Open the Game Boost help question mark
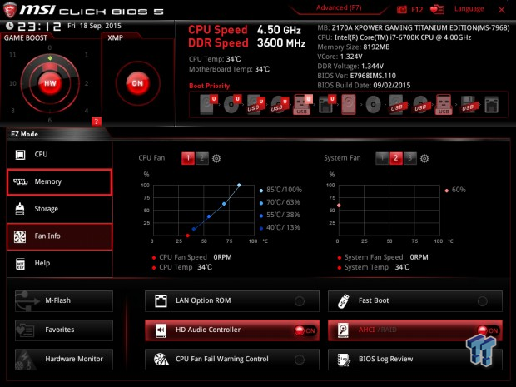 tap(96, 122)
